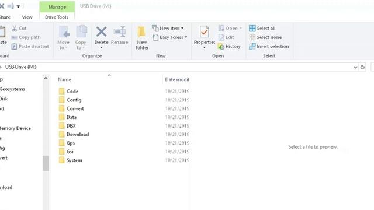Screen dimensions: 374x210
Task: Click the DBX folder icon
Action: coord(62,126)
